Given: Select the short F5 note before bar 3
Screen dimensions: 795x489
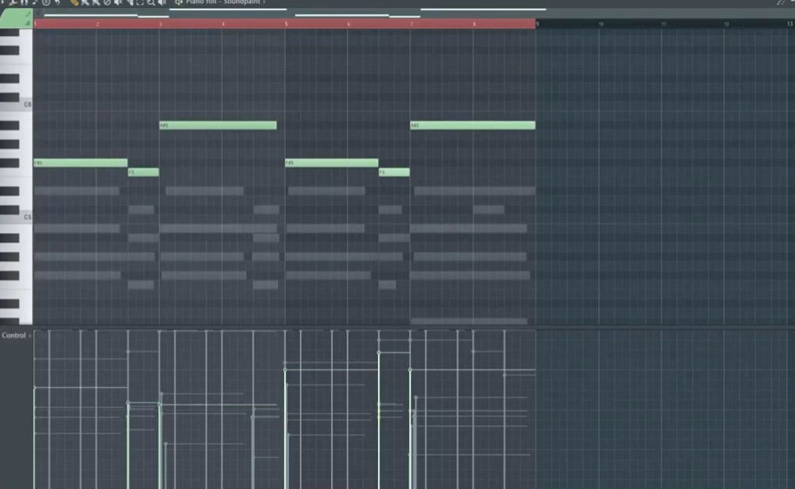Looking at the screenshot, I should coord(144,173).
